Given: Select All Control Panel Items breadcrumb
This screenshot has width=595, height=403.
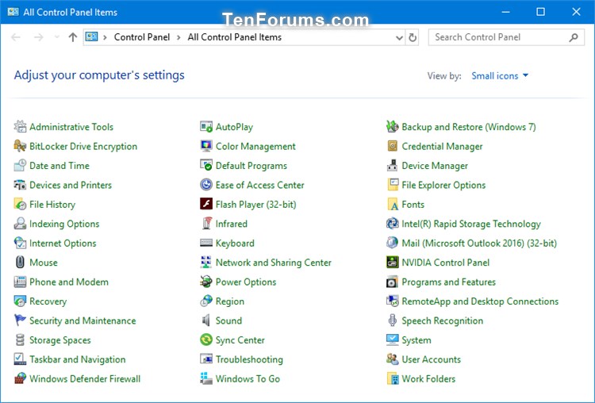Looking at the screenshot, I should (234, 37).
